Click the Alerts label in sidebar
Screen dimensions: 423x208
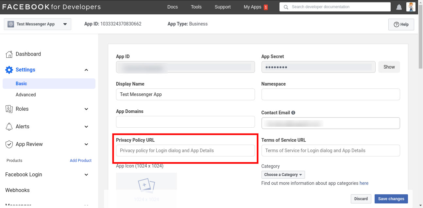tap(23, 127)
